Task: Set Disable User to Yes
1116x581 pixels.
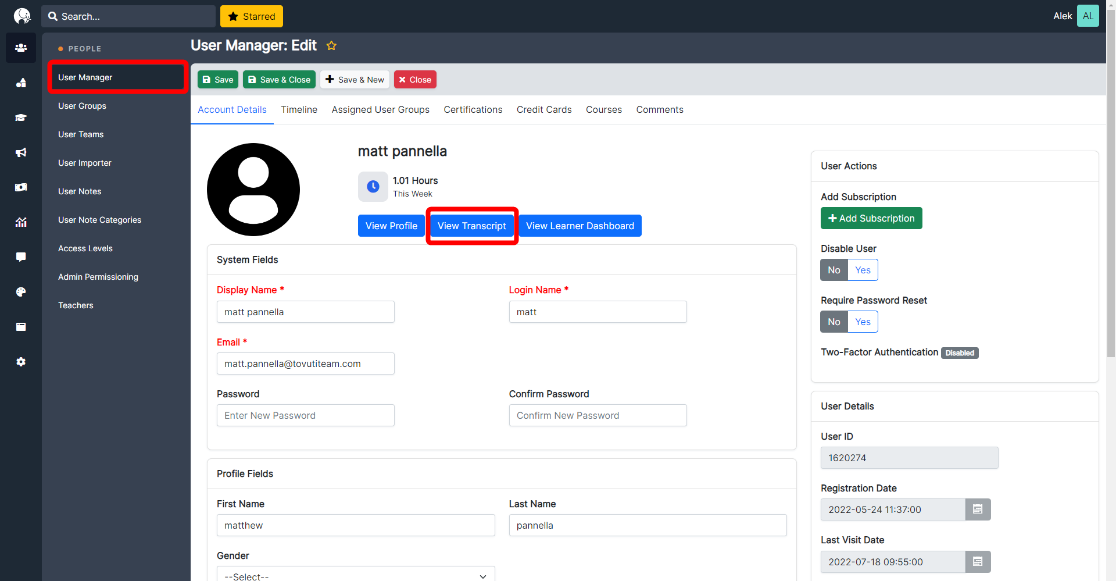Action: (863, 270)
